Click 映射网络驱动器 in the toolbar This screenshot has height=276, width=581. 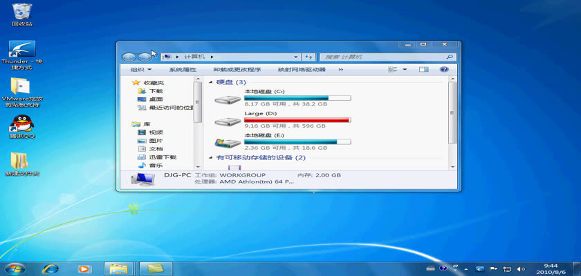point(302,70)
